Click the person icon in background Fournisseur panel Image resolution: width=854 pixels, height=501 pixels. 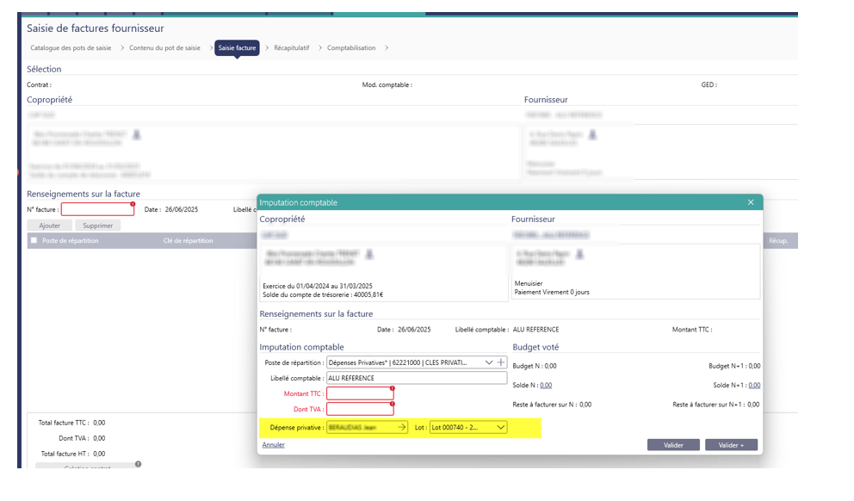pos(592,135)
